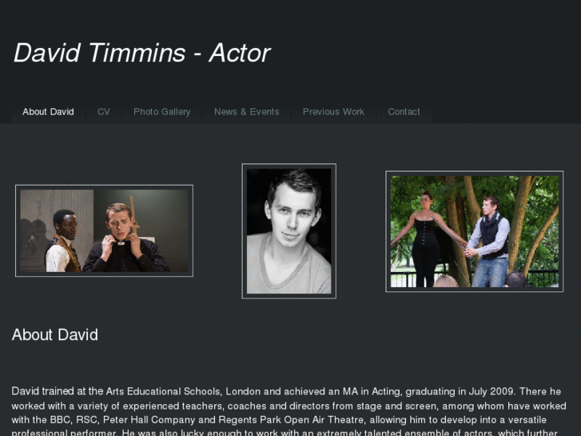Viewport: 581px width, 436px height.
Task: Open the black-and-white headshot photo
Action: (x=289, y=231)
